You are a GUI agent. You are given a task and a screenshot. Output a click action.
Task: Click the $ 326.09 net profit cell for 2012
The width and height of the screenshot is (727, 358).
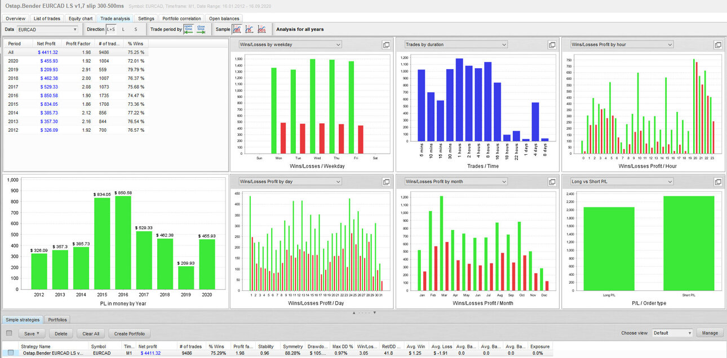(48, 130)
